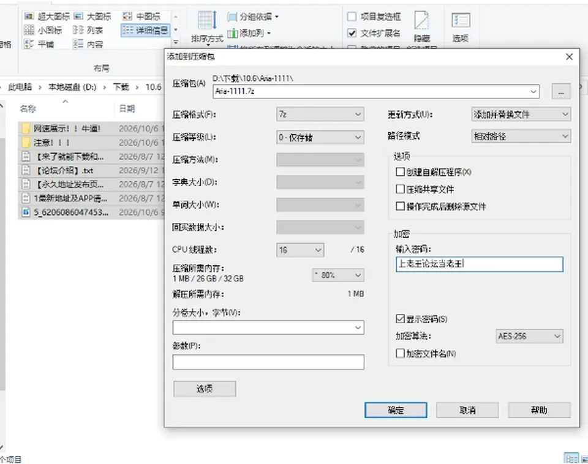Select 大图标 layout in Explorer ribbon
The image size is (588, 464).
point(92,16)
